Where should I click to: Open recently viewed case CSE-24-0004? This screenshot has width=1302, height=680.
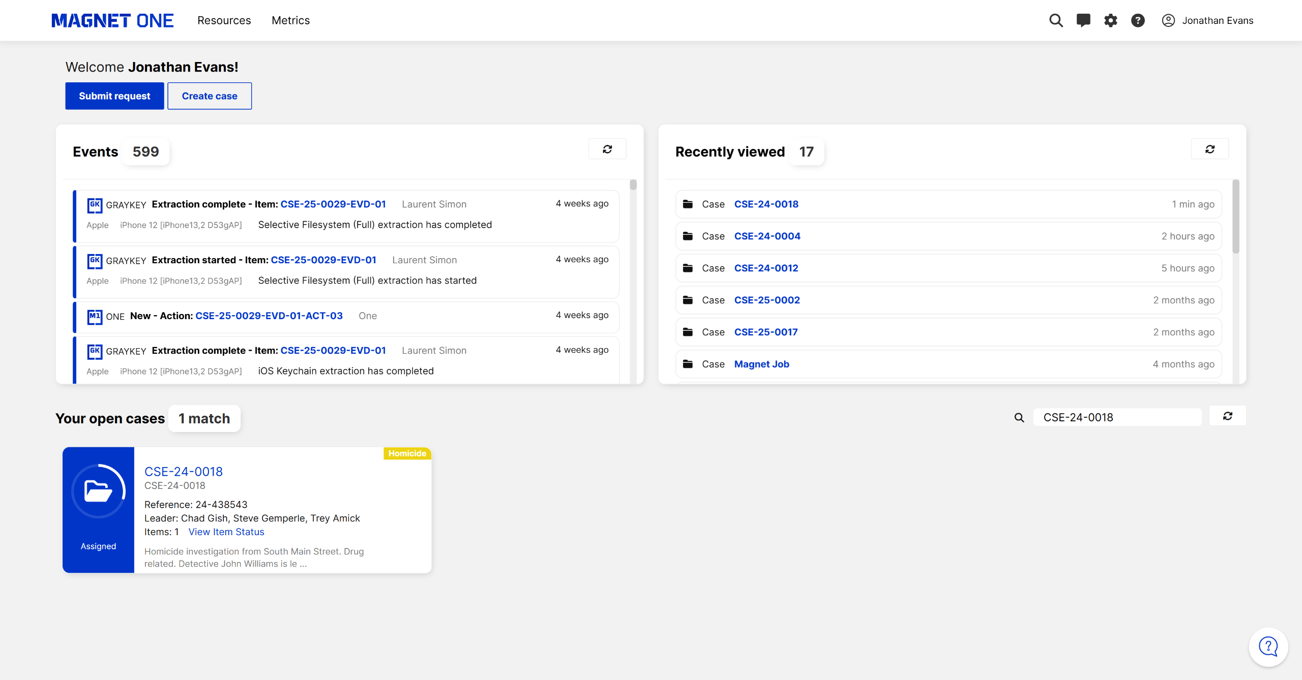(x=767, y=236)
